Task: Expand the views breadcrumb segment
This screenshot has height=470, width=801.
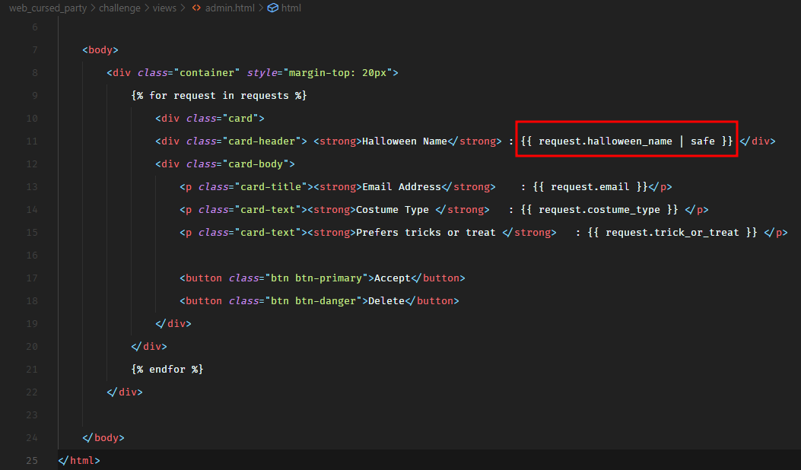Action: click(164, 8)
